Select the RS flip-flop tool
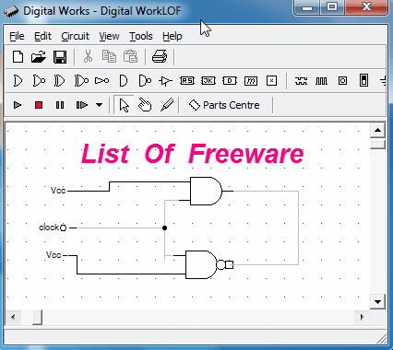This screenshot has height=350, width=393. click(x=187, y=81)
